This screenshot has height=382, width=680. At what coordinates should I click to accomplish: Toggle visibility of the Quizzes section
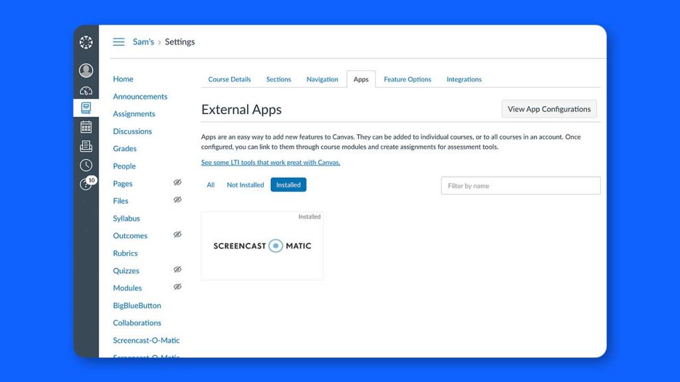[x=178, y=269]
